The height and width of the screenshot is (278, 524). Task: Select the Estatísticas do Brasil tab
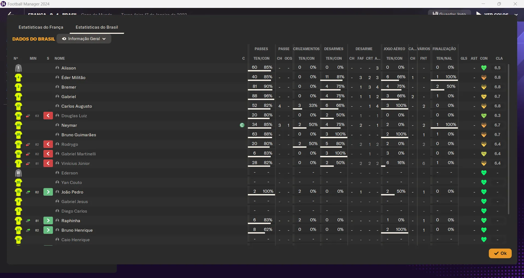tap(97, 27)
